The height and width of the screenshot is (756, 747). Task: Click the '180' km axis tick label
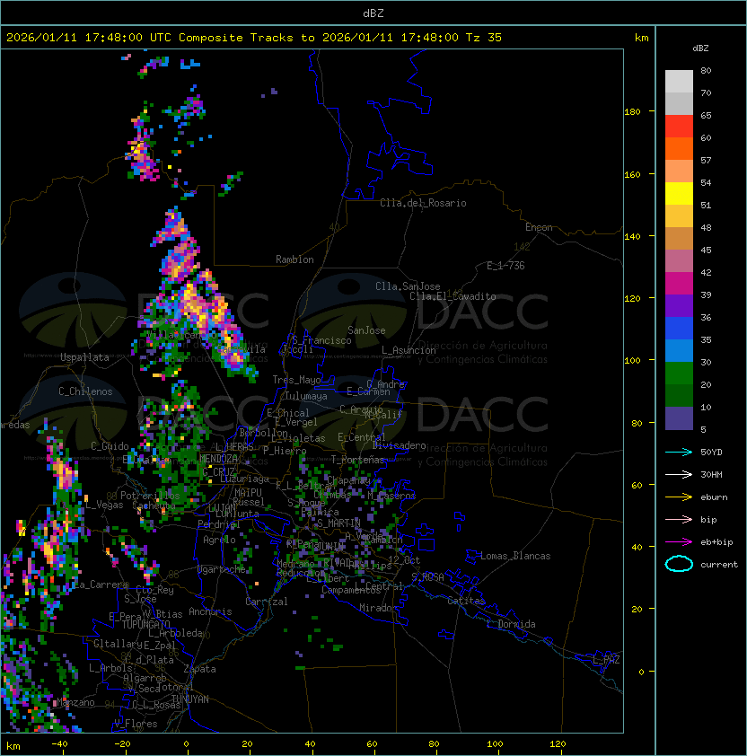click(x=632, y=112)
